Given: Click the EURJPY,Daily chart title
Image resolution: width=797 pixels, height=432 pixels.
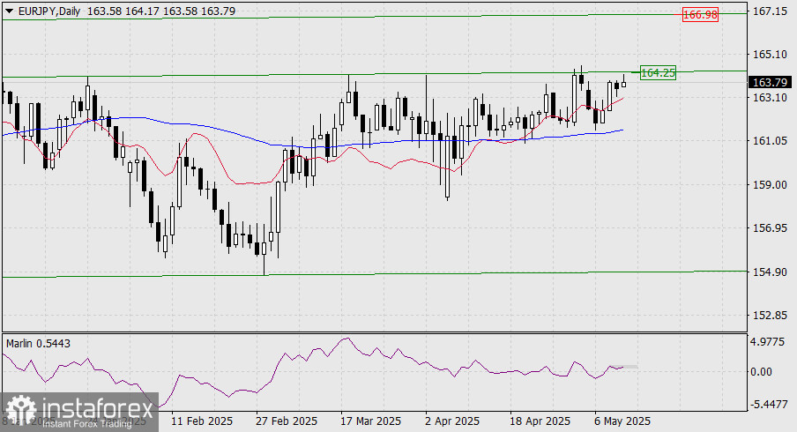Looking at the screenshot, I should 48,11.
